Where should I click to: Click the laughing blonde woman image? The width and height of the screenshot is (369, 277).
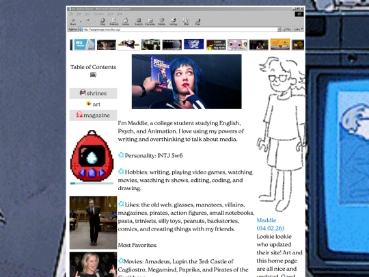click(93, 264)
